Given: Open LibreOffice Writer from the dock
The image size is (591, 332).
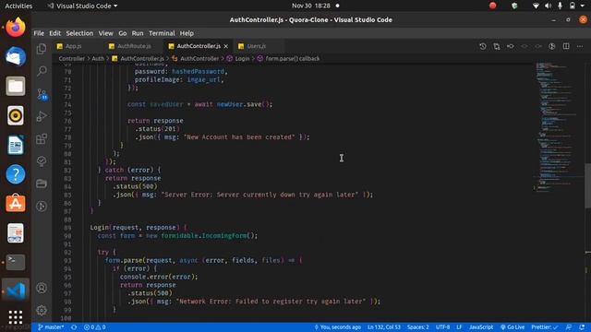Looking at the screenshot, I should 16,145.
